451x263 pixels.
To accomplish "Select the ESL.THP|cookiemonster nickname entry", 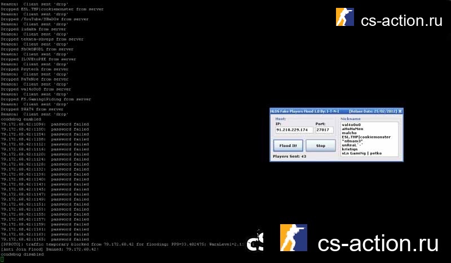I will (366, 137).
